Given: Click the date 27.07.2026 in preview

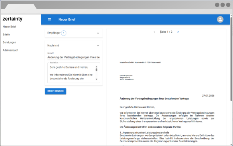Looking at the screenshot, I should [x=208, y=96].
